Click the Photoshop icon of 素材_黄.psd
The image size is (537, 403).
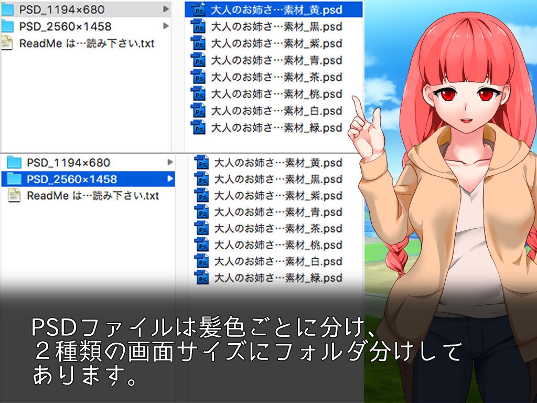198,9
